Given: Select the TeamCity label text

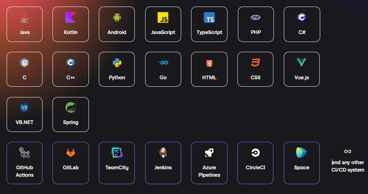Looking at the screenshot, I should click(117, 167).
